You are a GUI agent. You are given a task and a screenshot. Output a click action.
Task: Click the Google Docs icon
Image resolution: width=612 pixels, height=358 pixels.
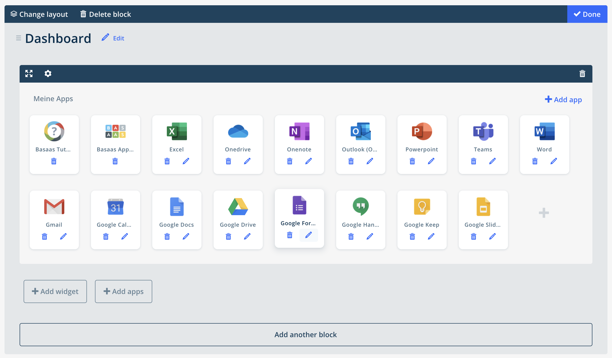tap(177, 207)
